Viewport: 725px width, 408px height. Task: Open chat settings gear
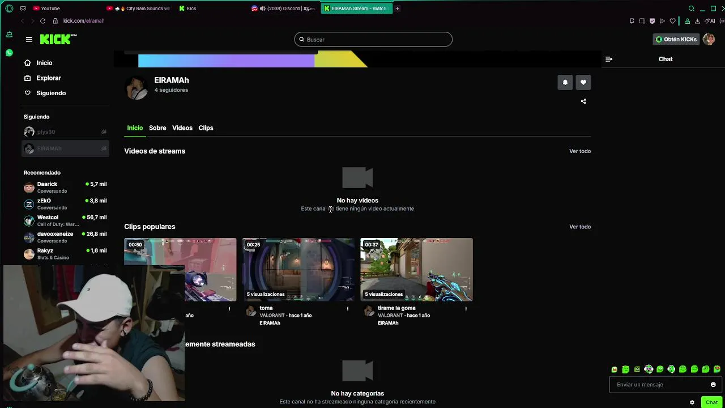click(692, 402)
